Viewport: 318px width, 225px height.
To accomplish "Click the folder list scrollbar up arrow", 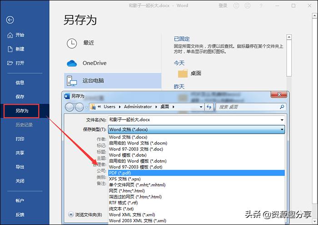I will click(289, 37).
